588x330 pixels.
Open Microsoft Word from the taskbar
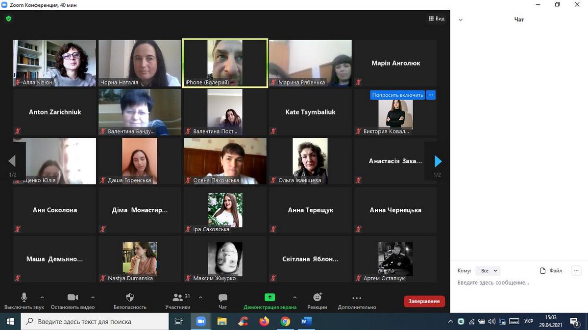[x=306, y=321]
